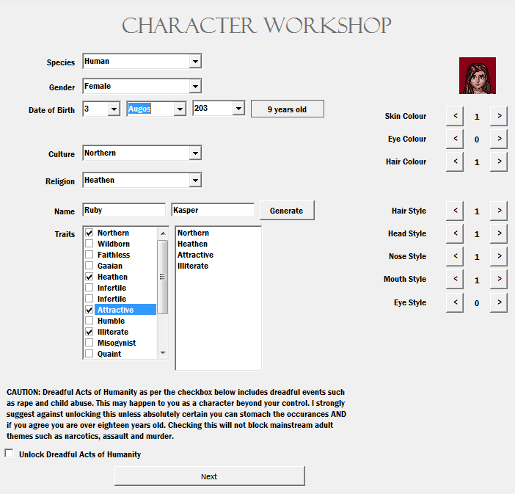Screen dimensions: 515x494
Task: Click the surname field Kasper
Action: pos(213,210)
